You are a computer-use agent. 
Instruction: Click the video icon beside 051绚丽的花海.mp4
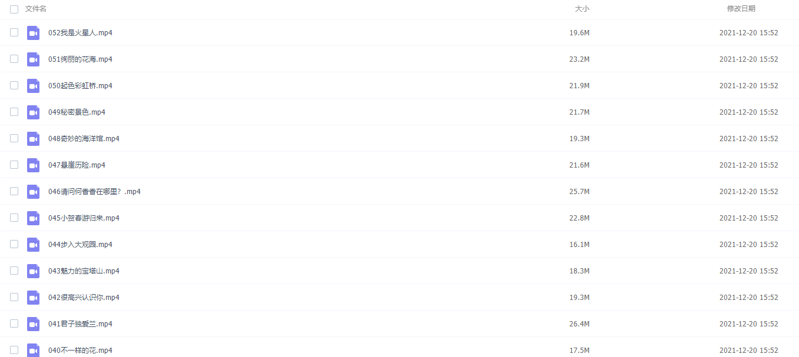33,59
